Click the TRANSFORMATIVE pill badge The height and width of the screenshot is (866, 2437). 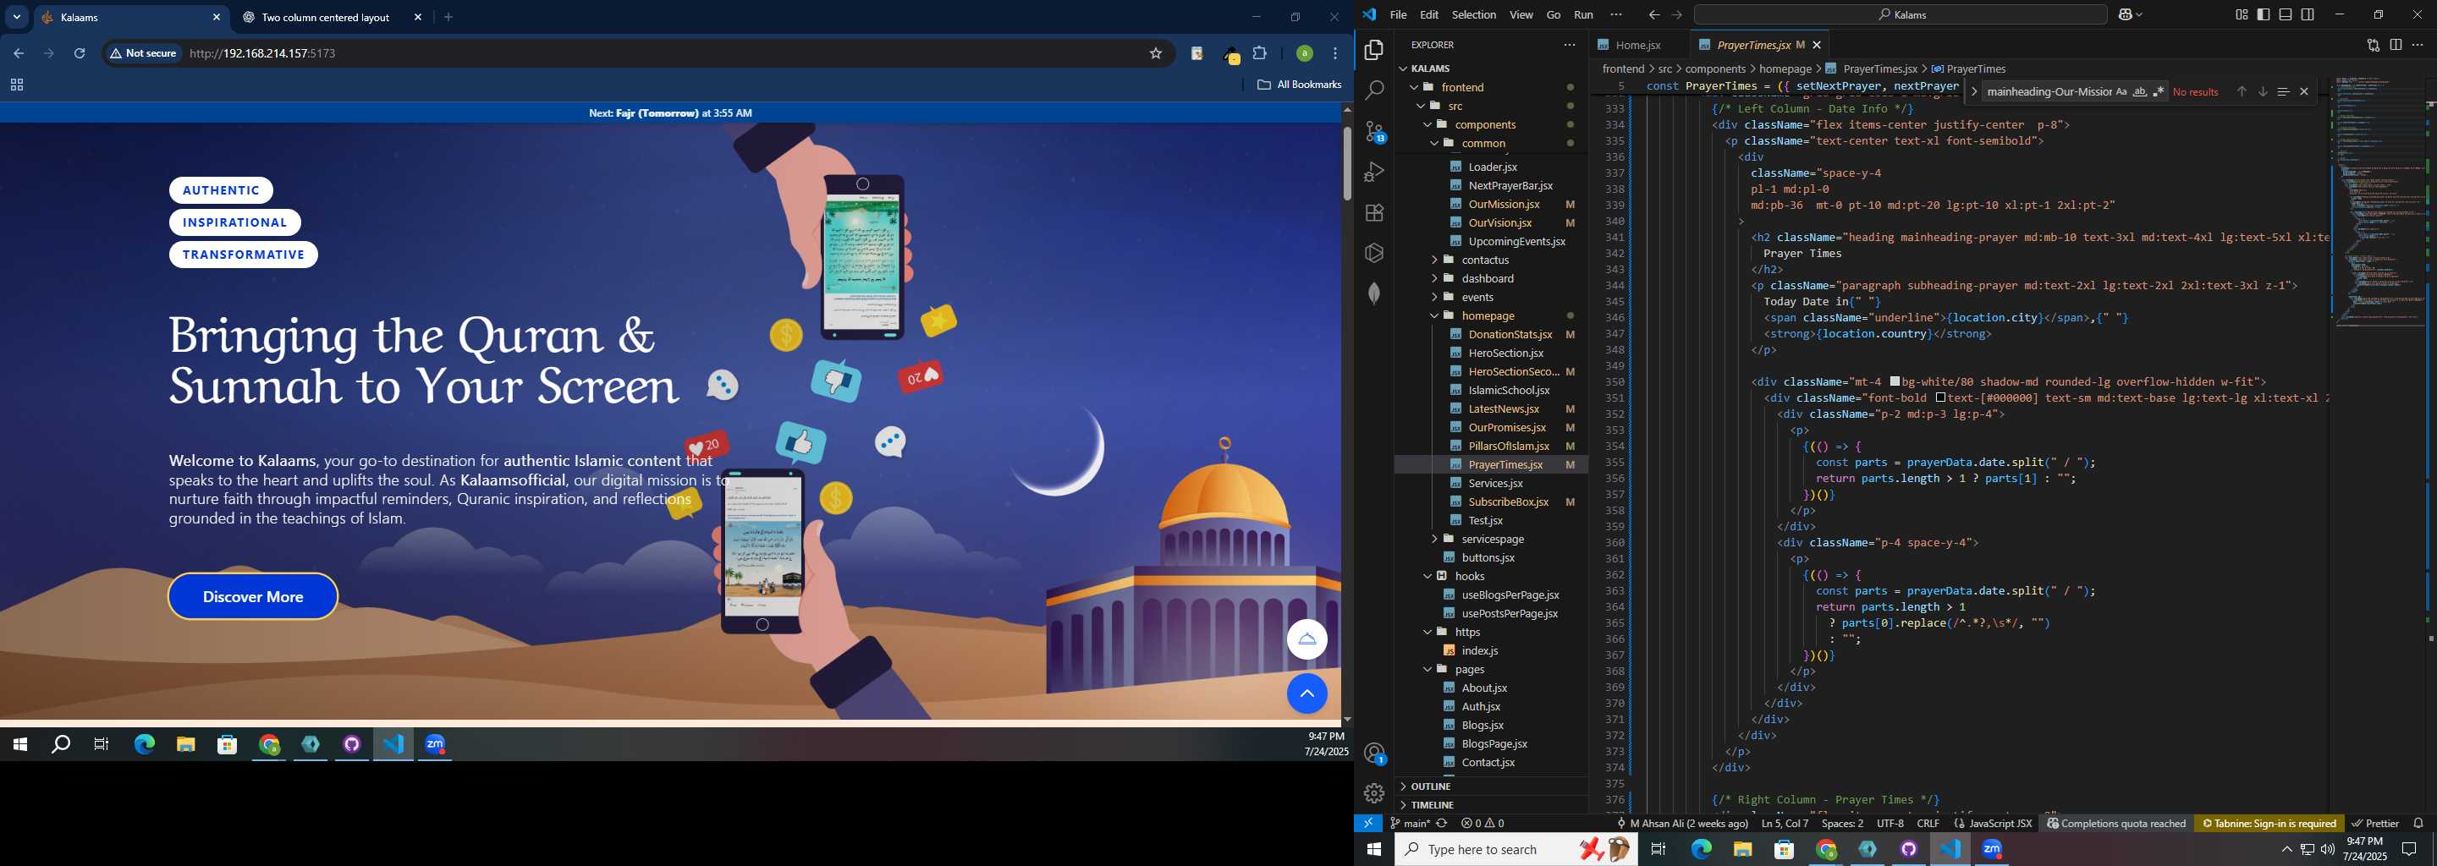click(243, 255)
